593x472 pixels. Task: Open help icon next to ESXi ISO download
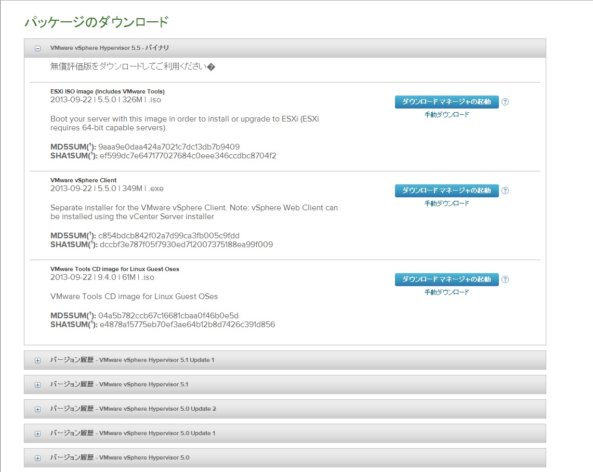505,102
